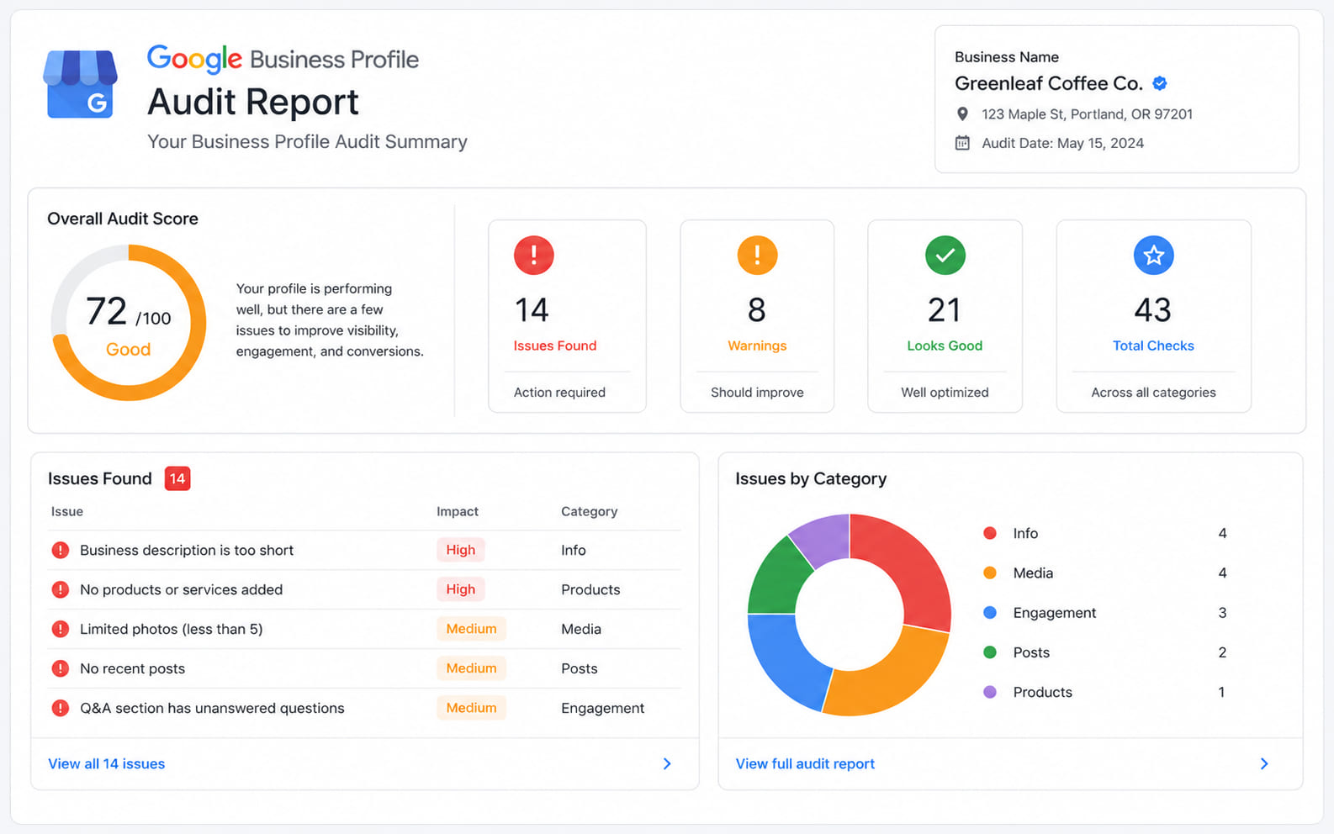Image resolution: width=1334 pixels, height=834 pixels.
Task: Click the chevron arrow in the View full audit report row
Action: click(1264, 763)
